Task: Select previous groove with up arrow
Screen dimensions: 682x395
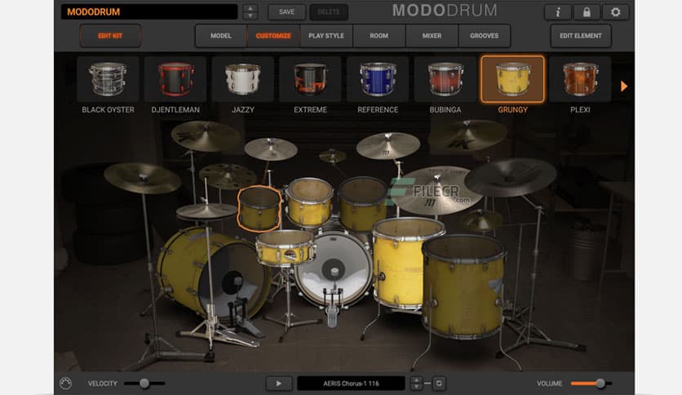Action: click(416, 380)
